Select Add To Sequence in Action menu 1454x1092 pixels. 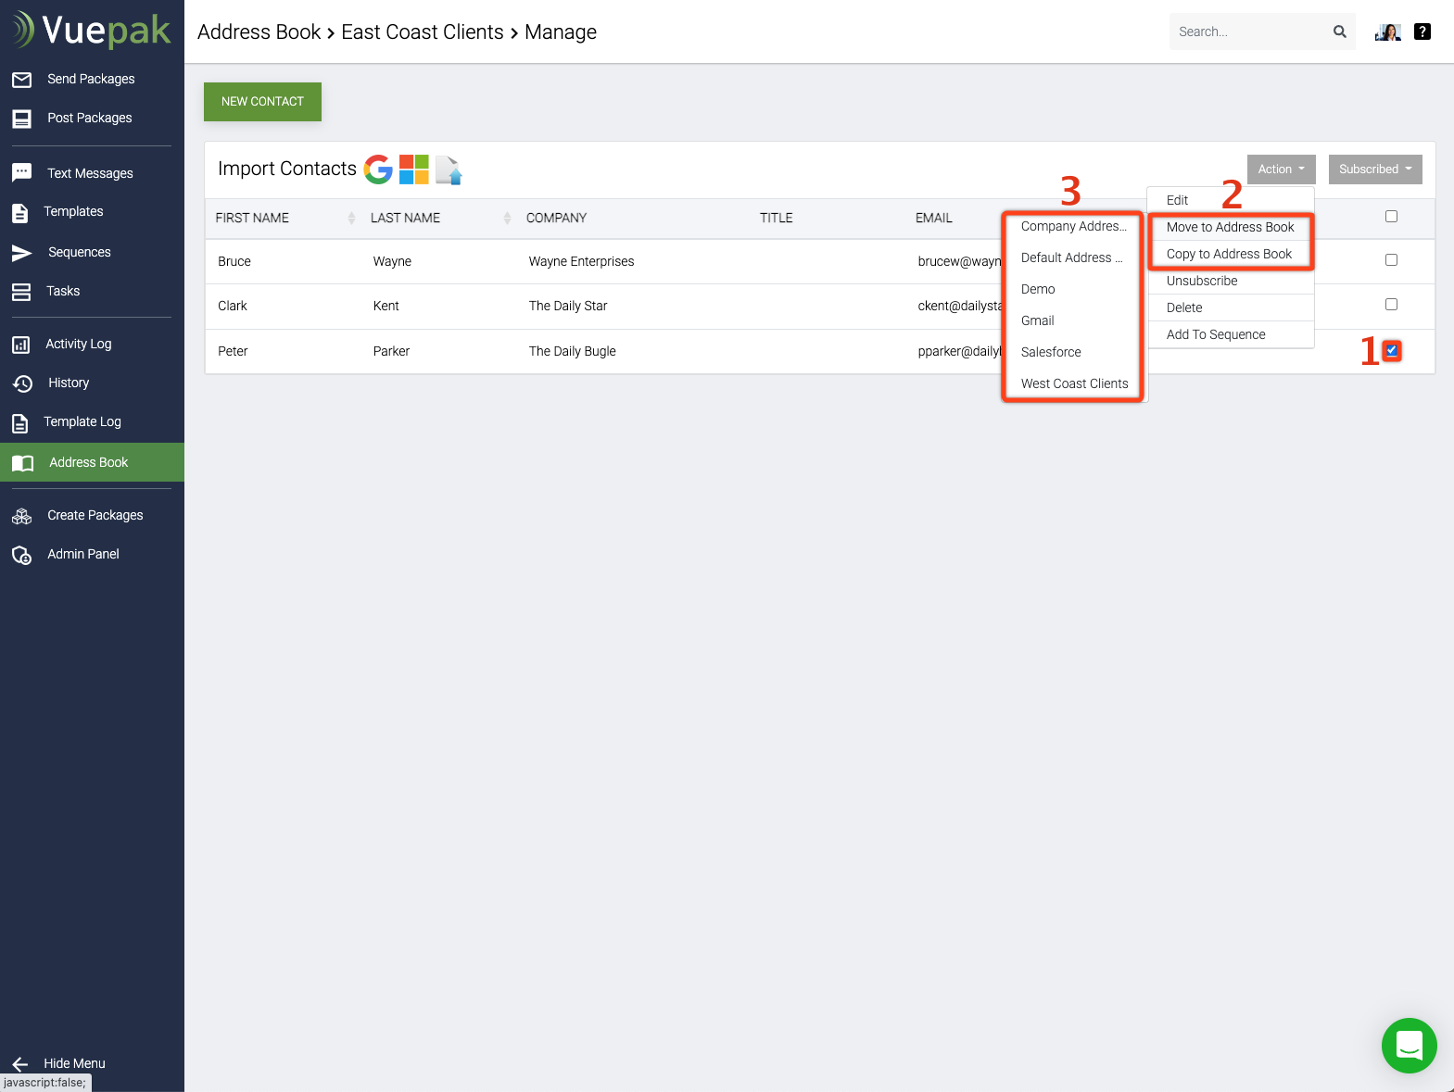1215,334
